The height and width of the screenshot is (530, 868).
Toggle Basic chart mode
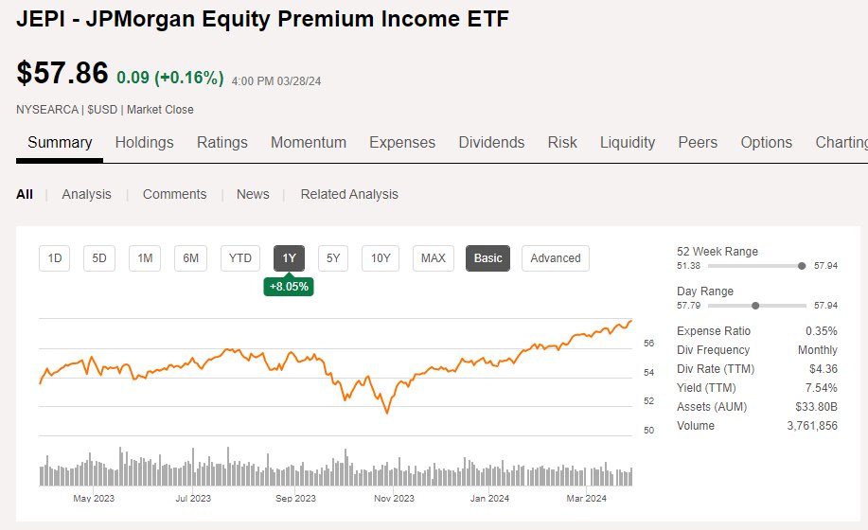pyautogui.click(x=487, y=258)
